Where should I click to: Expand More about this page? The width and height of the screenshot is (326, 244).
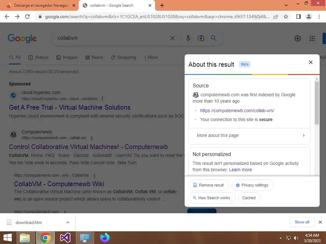pyautogui.click(x=249, y=135)
